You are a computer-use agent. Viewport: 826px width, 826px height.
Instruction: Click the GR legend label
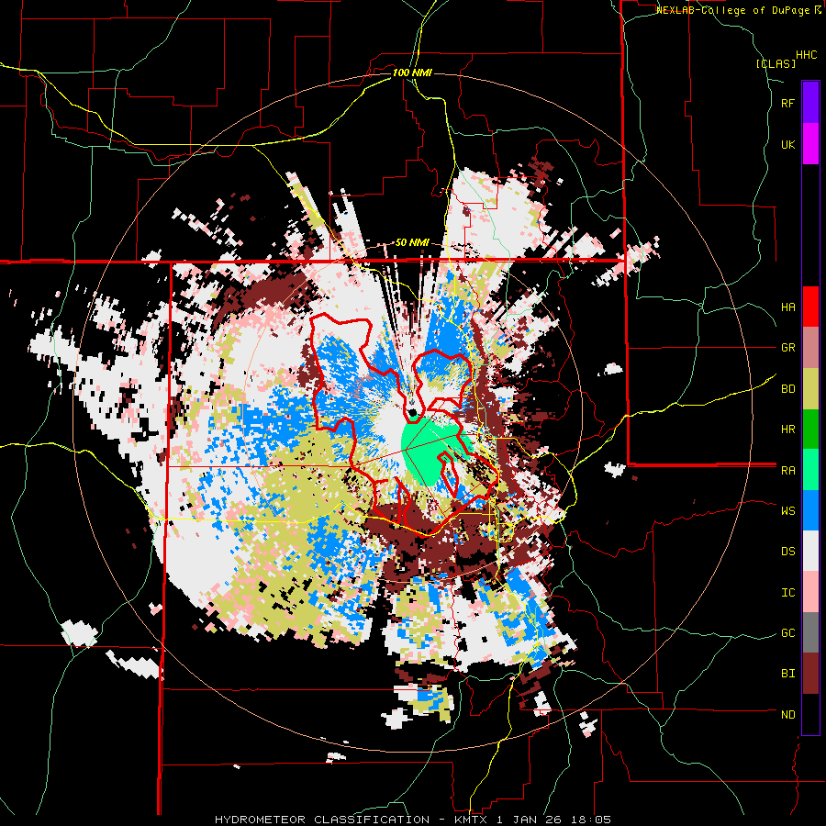[787, 348]
